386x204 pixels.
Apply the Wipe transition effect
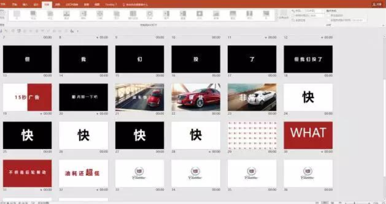[x=83, y=15]
